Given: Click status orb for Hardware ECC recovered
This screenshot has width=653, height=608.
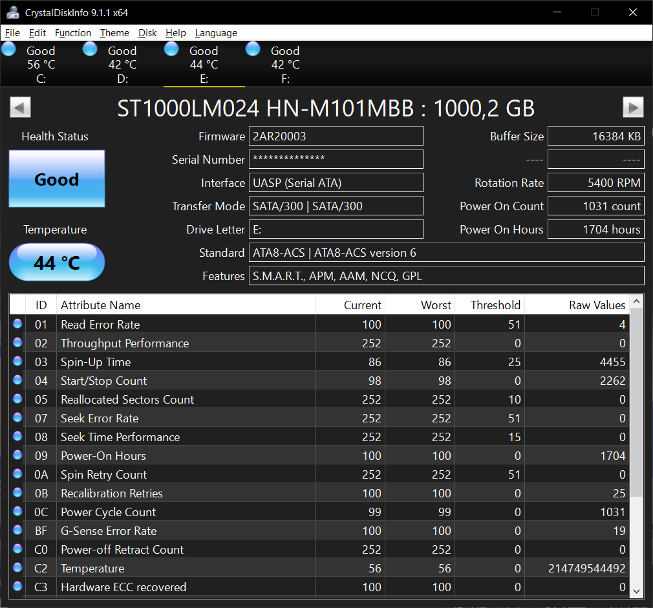Looking at the screenshot, I should (x=17, y=586).
